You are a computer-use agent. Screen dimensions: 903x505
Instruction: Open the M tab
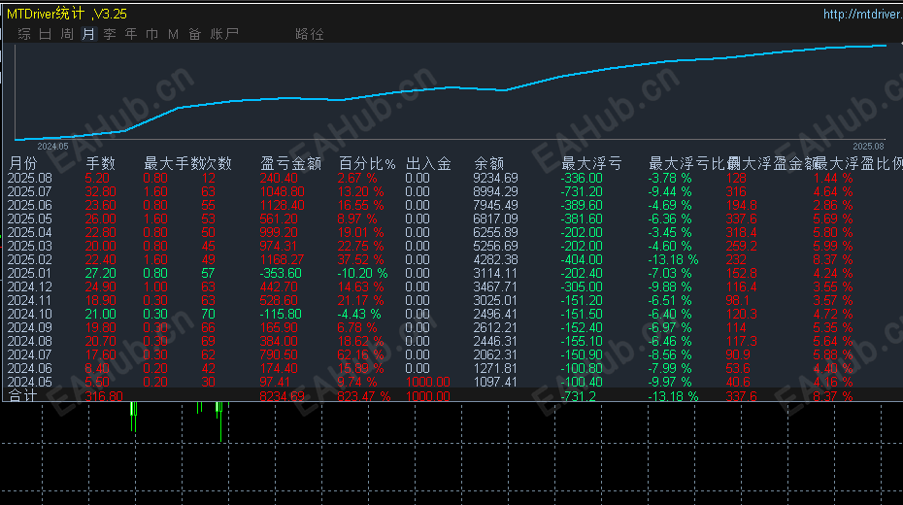[174, 35]
